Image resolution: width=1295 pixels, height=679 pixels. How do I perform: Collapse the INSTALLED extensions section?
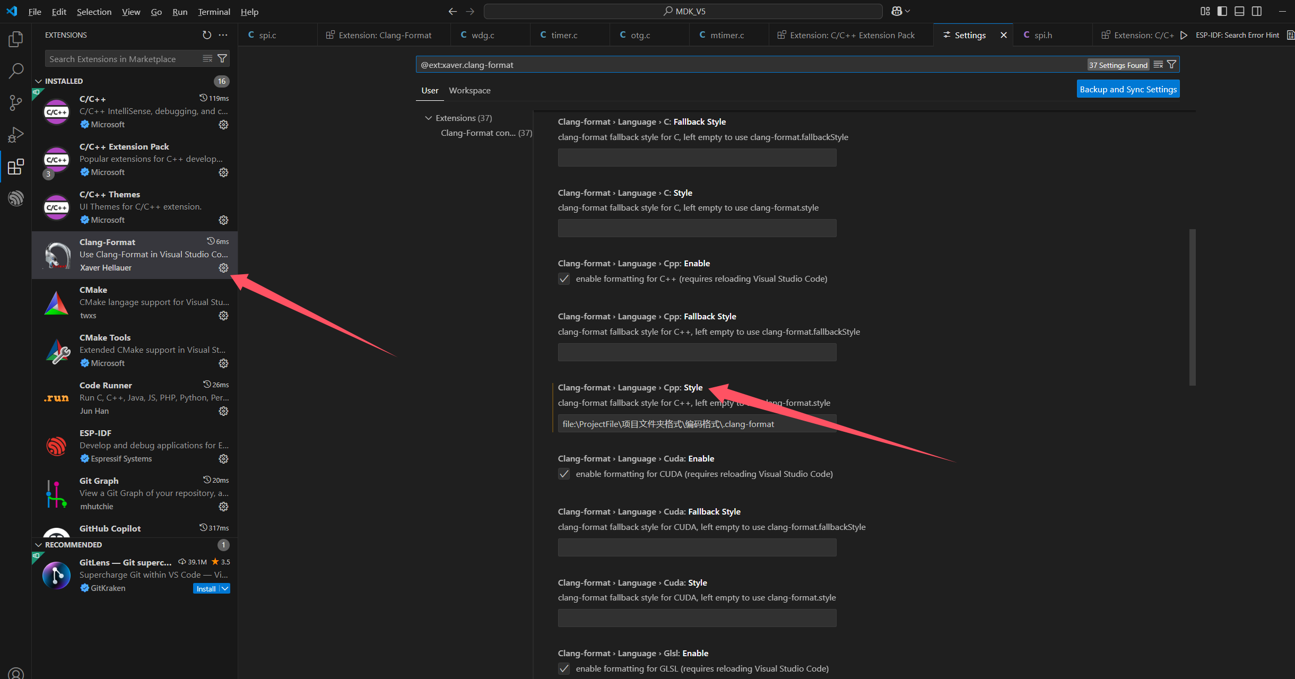(39, 81)
